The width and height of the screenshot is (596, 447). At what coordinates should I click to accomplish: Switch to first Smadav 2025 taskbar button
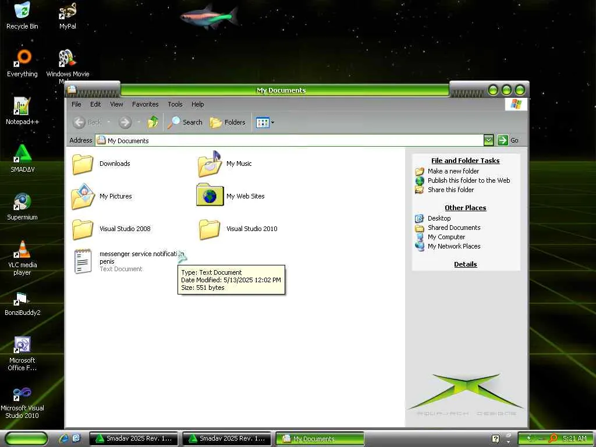point(134,439)
